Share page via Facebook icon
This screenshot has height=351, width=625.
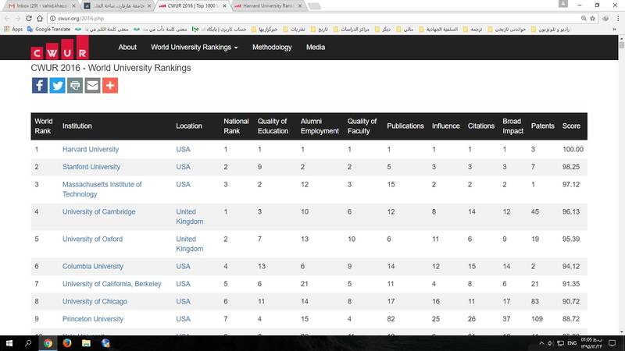pyautogui.click(x=40, y=85)
